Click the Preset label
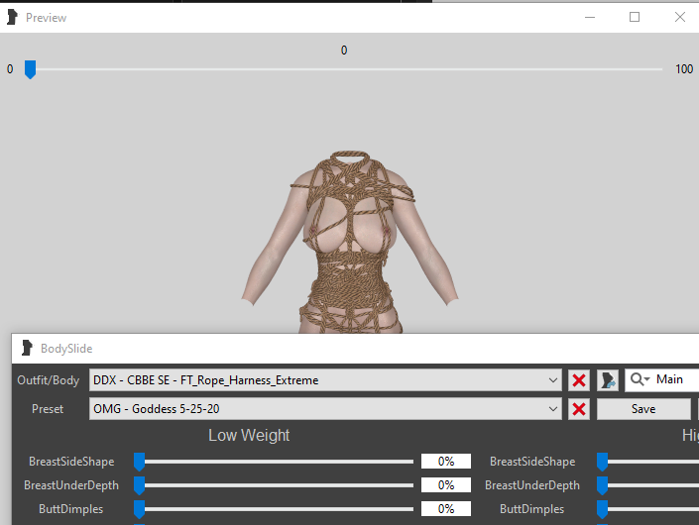Image resolution: width=699 pixels, height=525 pixels. (48, 409)
